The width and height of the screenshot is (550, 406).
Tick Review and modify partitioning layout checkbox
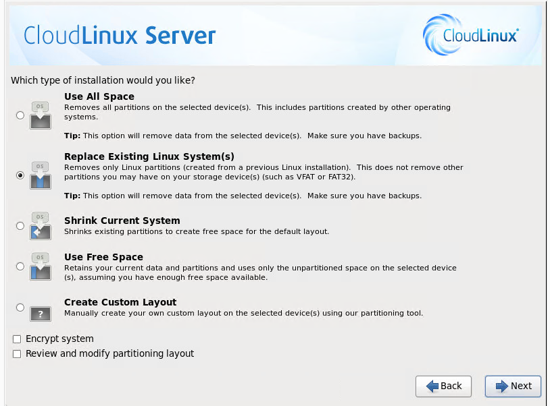point(17,354)
